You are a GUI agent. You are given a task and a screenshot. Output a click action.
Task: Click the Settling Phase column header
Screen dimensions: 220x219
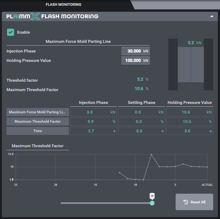click(x=141, y=103)
